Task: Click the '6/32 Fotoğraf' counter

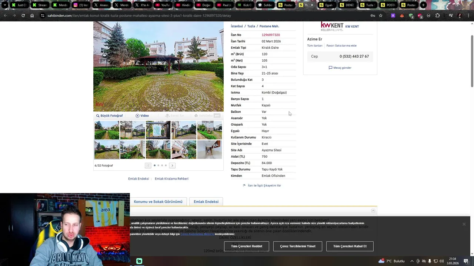Action: point(104,166)
